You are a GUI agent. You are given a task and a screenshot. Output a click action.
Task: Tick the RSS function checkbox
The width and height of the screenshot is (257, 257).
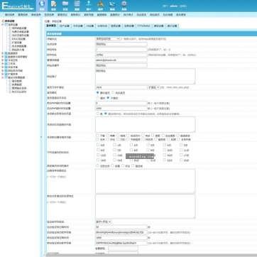tap(143, 136)
